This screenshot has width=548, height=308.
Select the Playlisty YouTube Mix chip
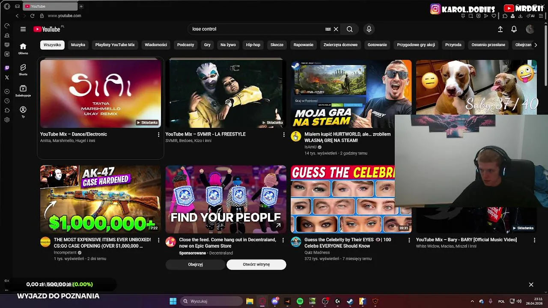point(115,45)
